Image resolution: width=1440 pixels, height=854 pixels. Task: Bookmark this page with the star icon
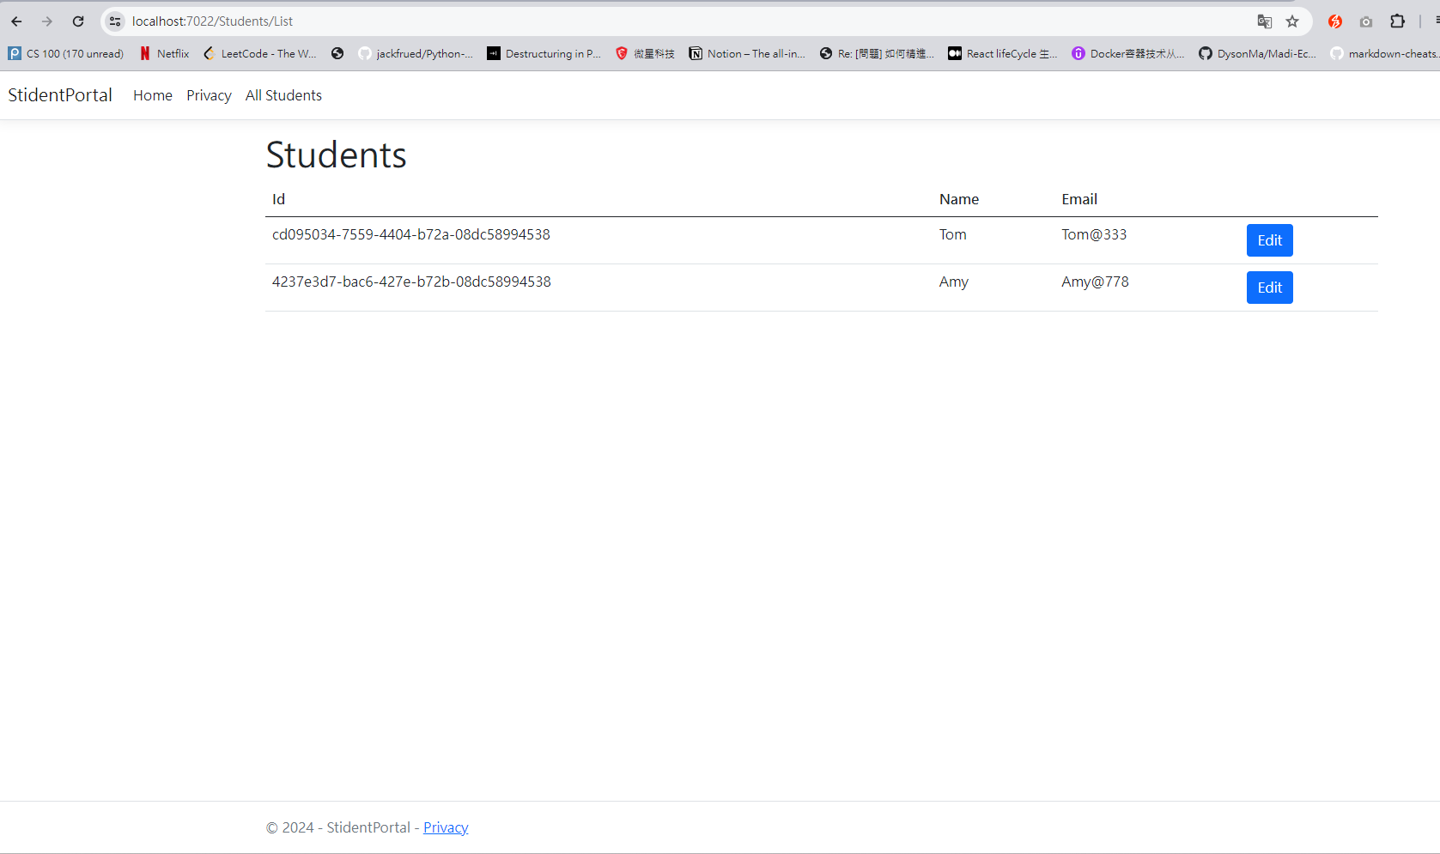pos(1292,21)
